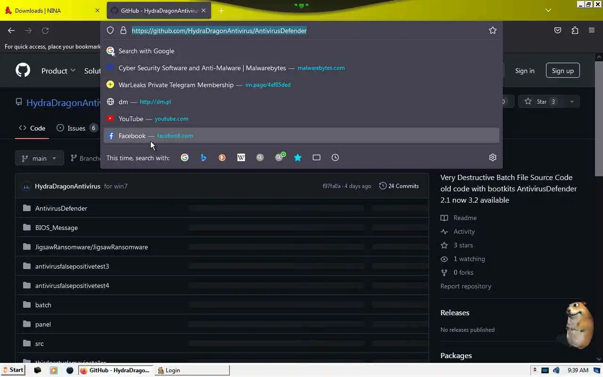Search this time with Bing icon

tap(204, 157)
